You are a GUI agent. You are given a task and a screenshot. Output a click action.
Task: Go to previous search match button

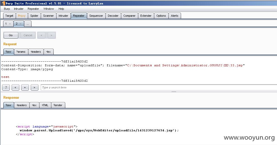pos(15,87)
